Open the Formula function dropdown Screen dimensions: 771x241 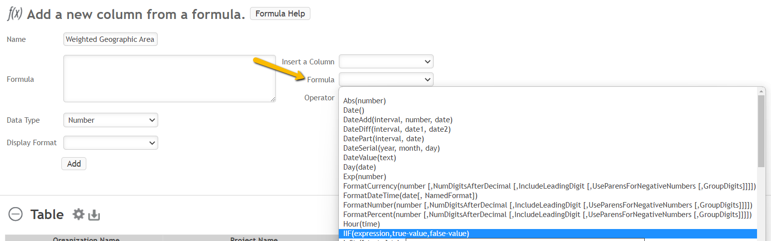386,79
